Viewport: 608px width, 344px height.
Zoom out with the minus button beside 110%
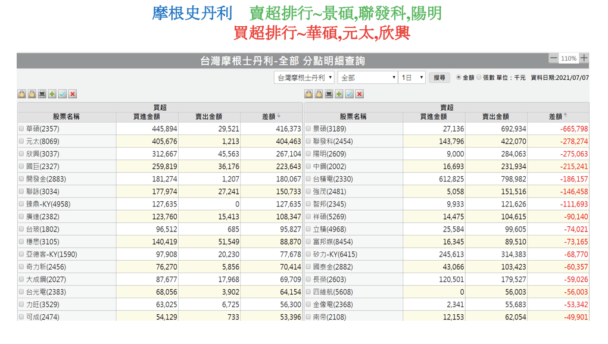click(x=554, y=58)
